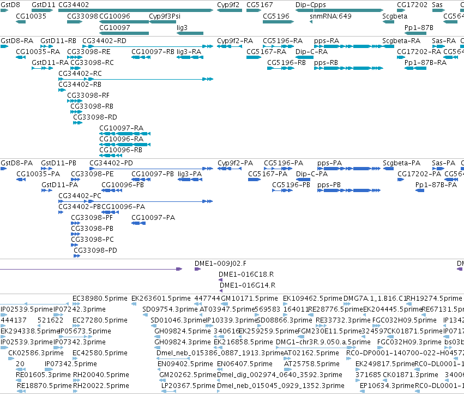
Task: Select the CG33098-RE transcript label
Action: click(x=89, y=52)
